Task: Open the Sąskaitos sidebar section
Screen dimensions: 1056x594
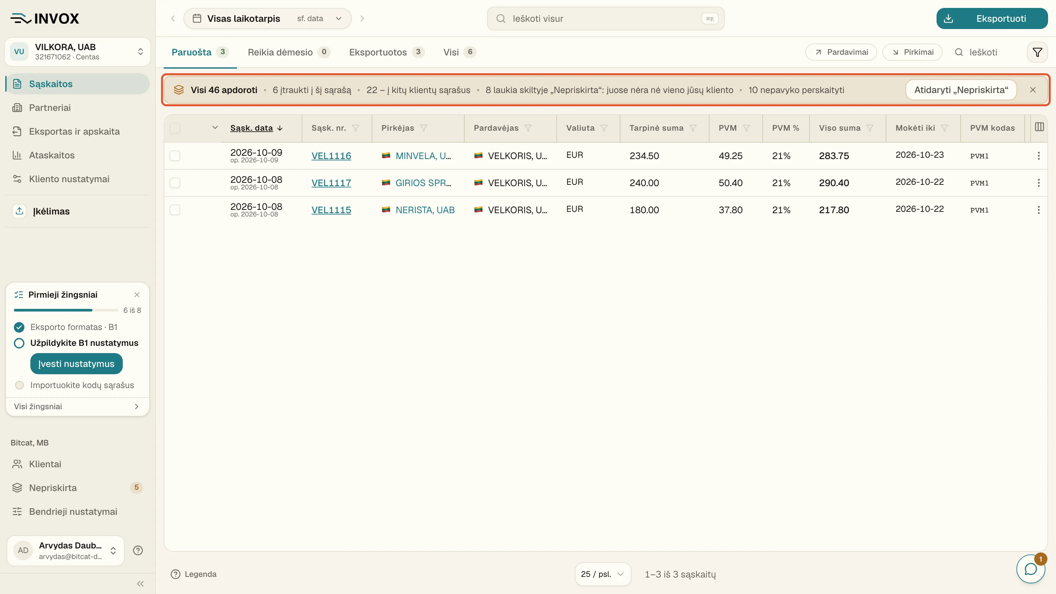Action: pos(78,84)
